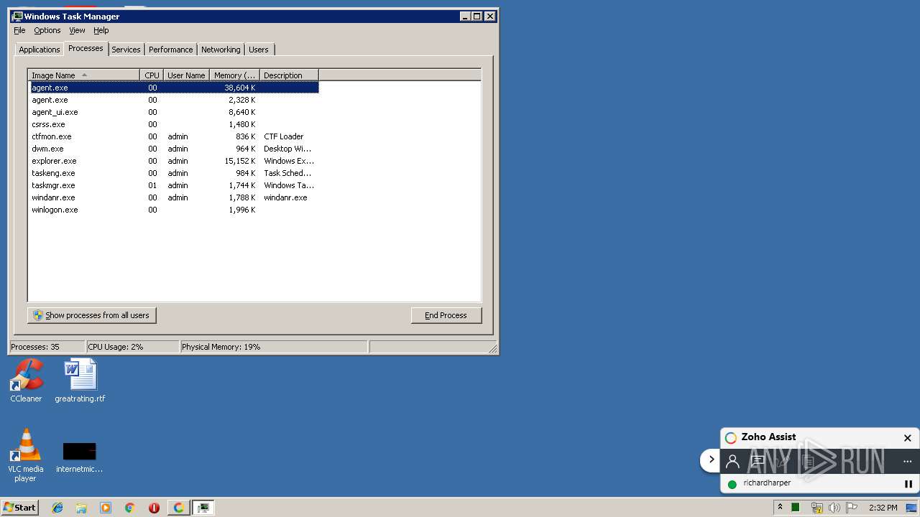920x517 pixels.
Task: Open greatrating.rtf document icon on desktop
Action: click(80, 381)
